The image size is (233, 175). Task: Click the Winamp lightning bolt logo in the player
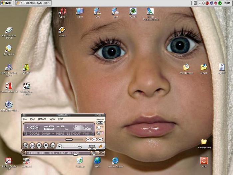101,146
